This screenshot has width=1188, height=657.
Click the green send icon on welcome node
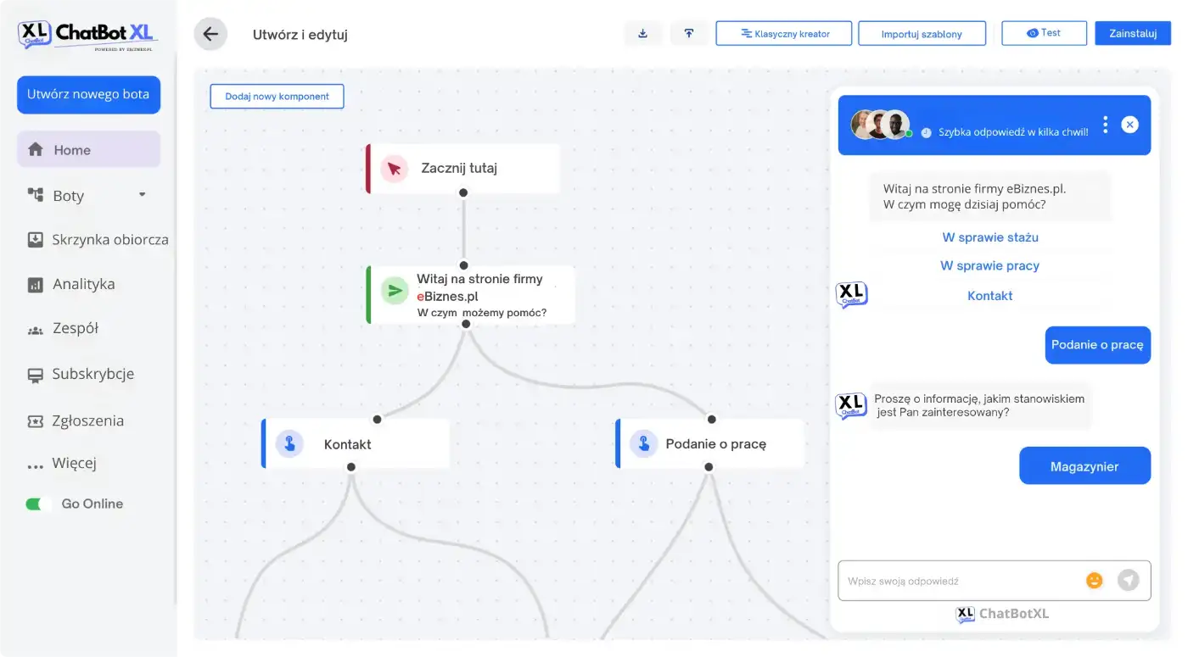395,291
